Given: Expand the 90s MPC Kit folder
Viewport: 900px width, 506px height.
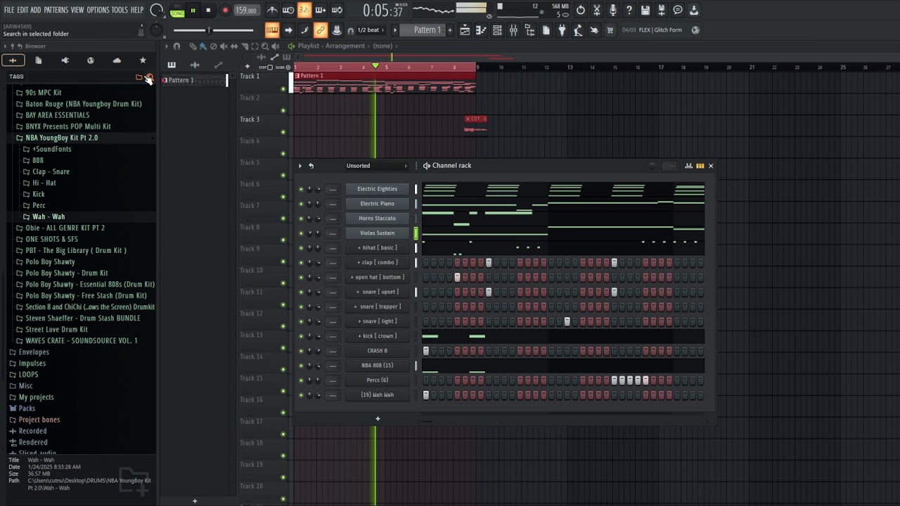Looking at the screenshot, I should tap(44, 93).
